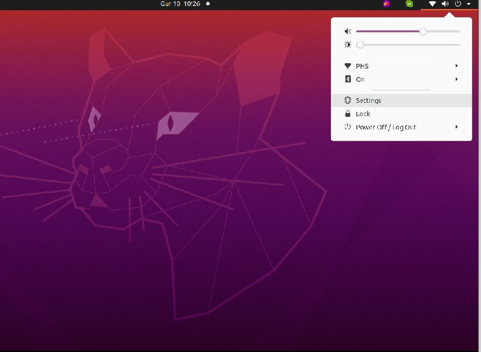Click the power icon beside Power Off
The height and width of the screenshot is (352, 481).
[x=348, y=126]
